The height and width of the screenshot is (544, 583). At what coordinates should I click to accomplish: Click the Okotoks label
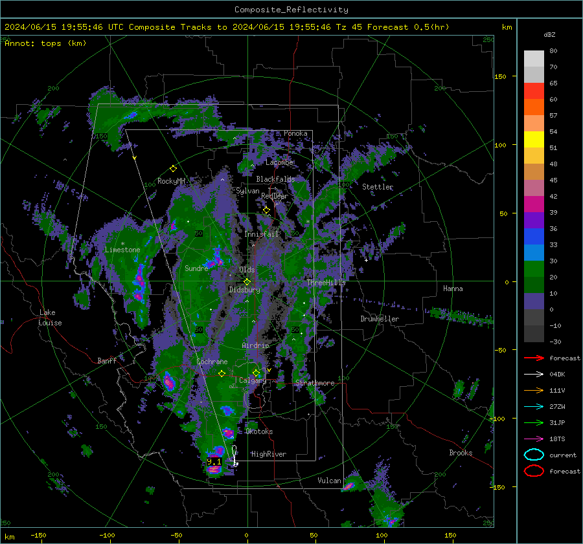[x=259, y=431]
